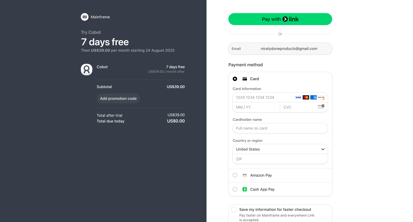This screenshot has height=222, width=413.
Task: Click the Total due today US$0.00 amount
Action: pos(176,121)
